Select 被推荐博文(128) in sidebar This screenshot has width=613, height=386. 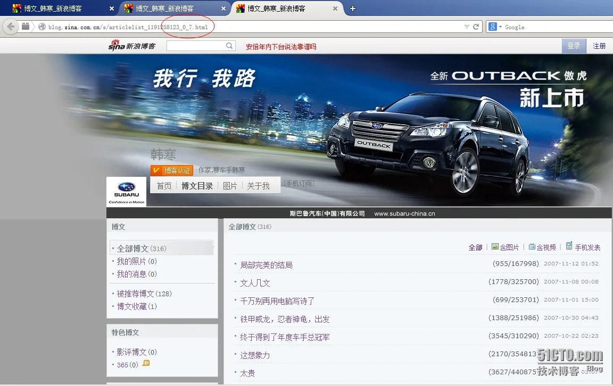(x=144, y=294)
